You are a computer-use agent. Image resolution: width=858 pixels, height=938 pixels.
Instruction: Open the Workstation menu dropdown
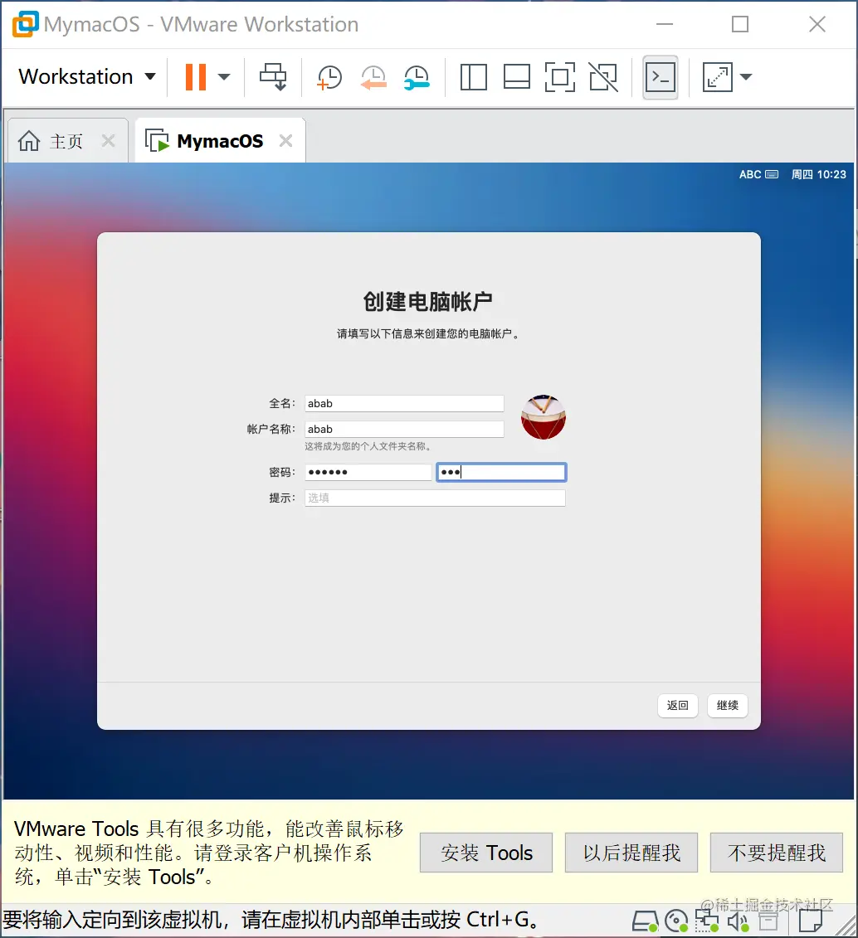[87, 76]
